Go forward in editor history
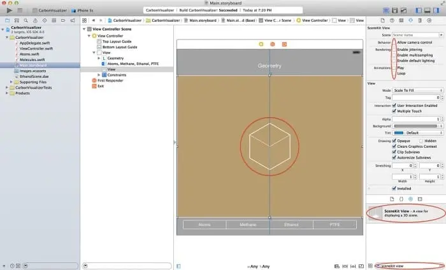446x270 pixels. (101, 20)
